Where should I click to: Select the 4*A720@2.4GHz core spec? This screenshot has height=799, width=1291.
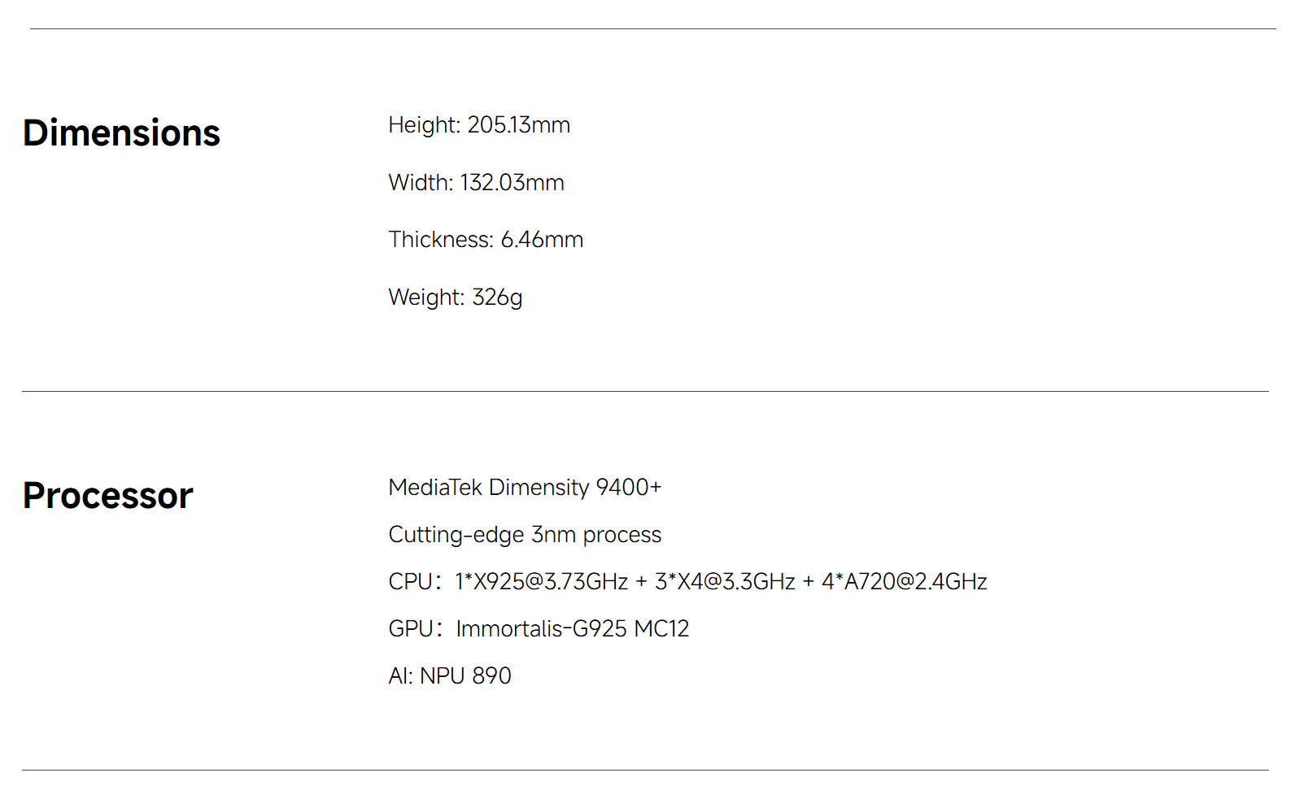[904, 582]
